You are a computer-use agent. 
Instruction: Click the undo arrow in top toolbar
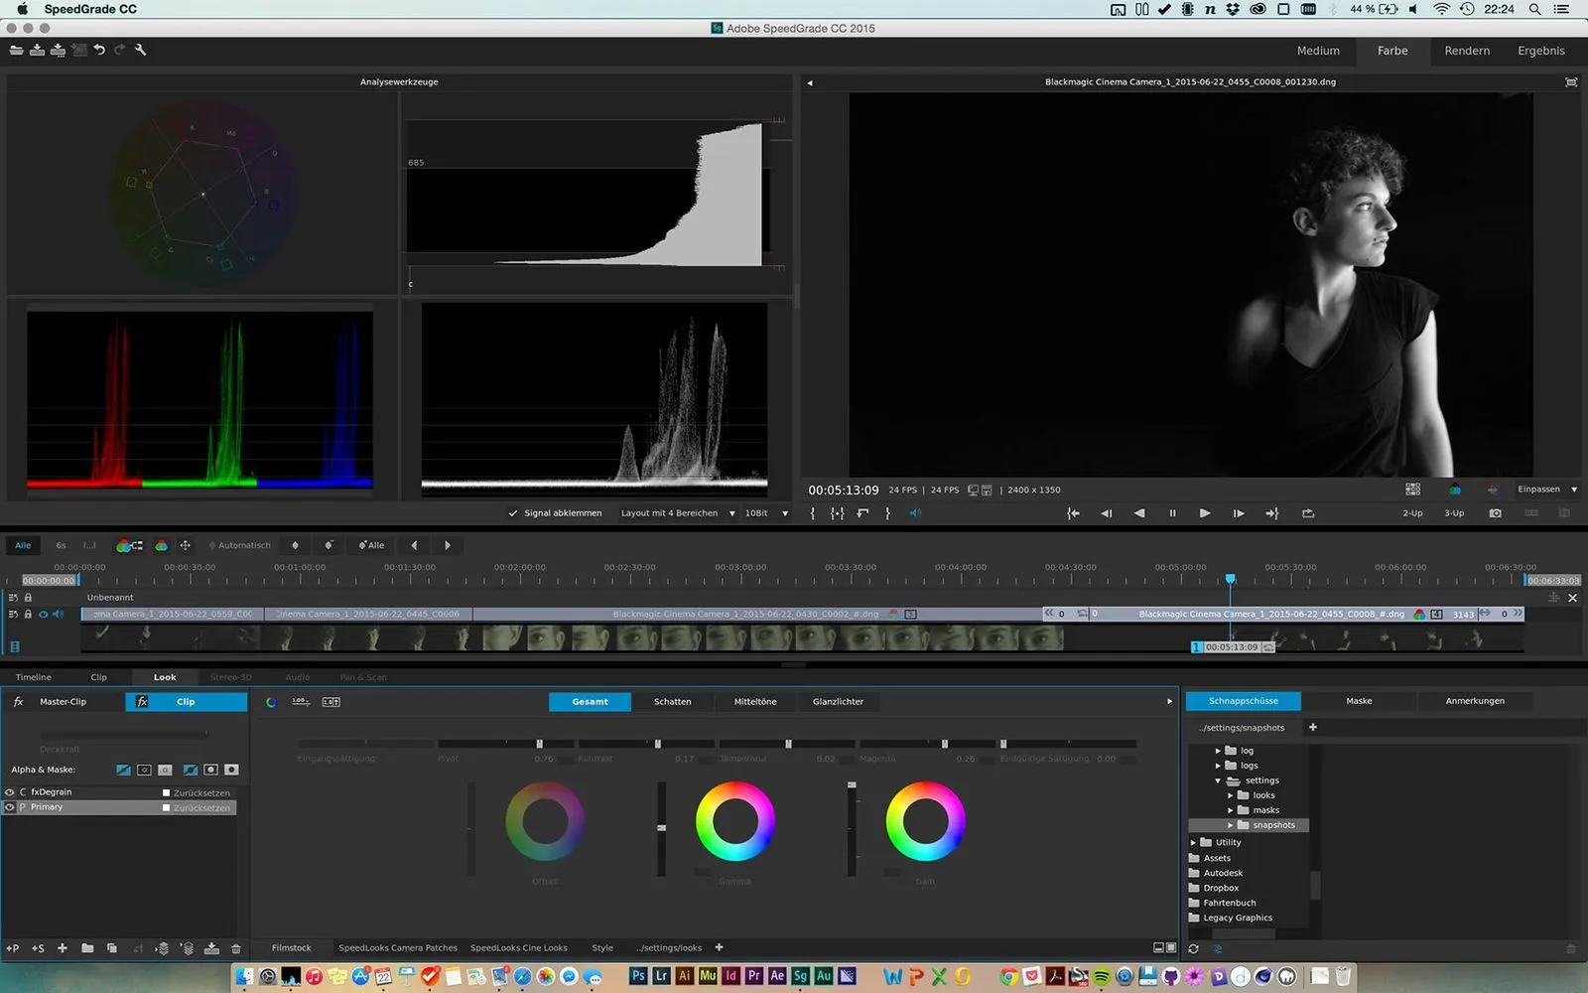coord(99,50)
